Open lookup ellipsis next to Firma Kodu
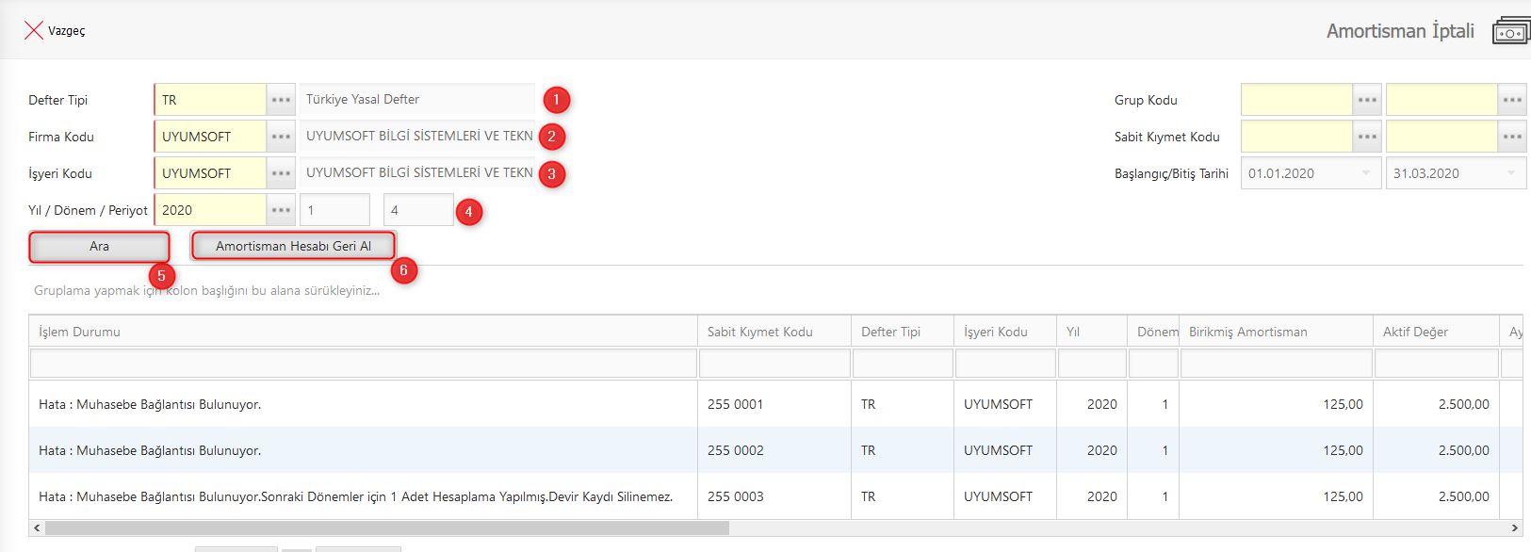The width and height of the screenshot is (1531, 552). [x=281, y=137]
